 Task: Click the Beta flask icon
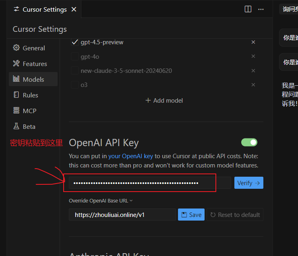[17, 126]
